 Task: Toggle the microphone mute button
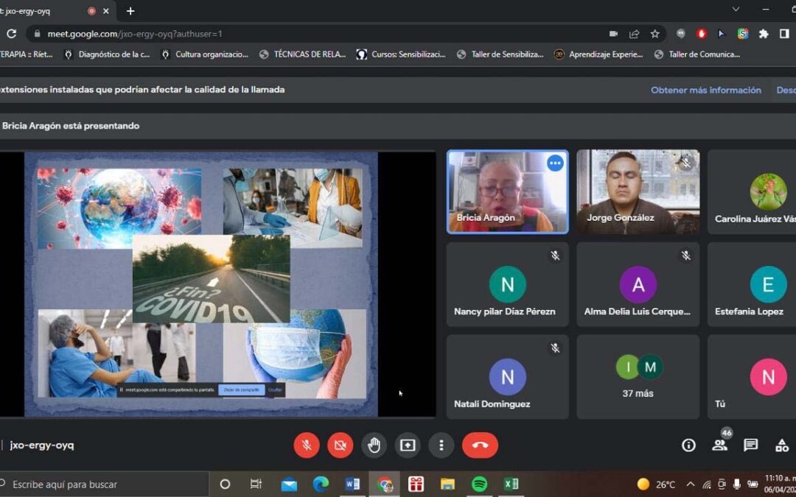tap(306, 445)
